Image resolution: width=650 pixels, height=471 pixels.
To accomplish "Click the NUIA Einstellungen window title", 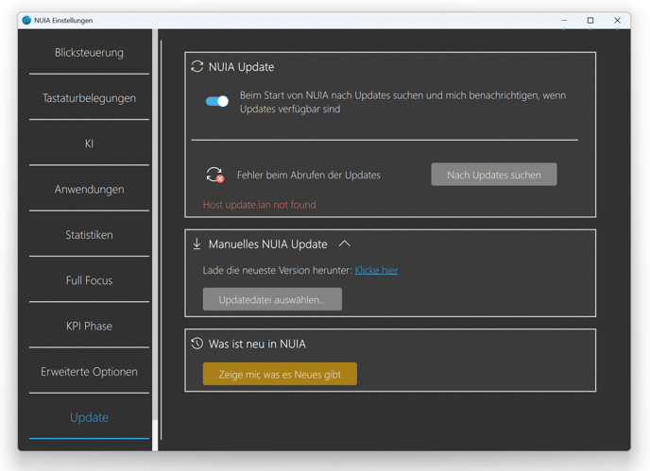I will (x=63, y=21).
